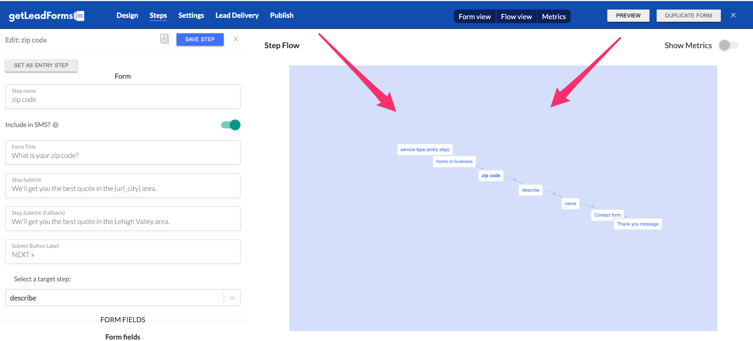Open the describe target step selector
Screen dimensions: 753x341
click(114, 298)
